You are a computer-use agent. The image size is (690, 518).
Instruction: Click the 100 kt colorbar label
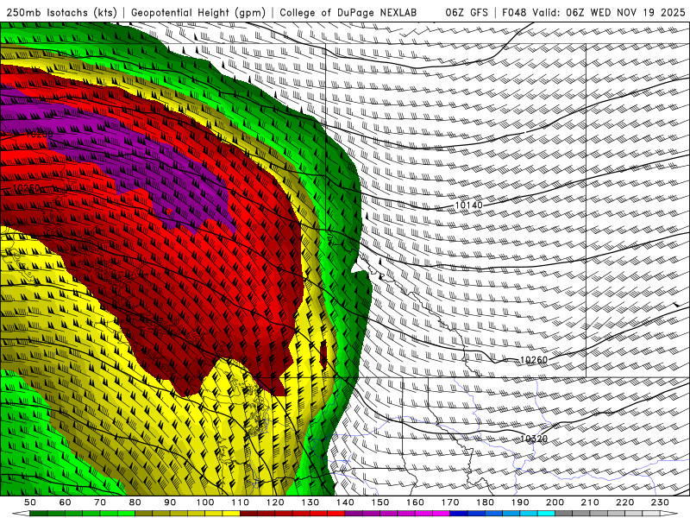pos(205,502)
